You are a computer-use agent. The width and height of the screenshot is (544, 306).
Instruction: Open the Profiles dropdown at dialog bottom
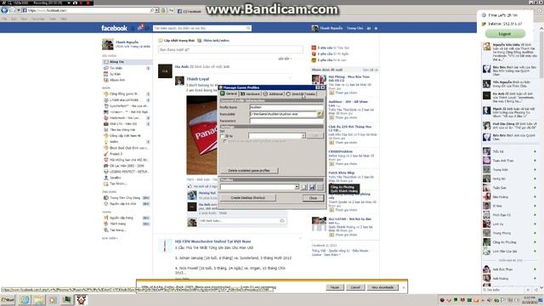click(x=297, y=187)
